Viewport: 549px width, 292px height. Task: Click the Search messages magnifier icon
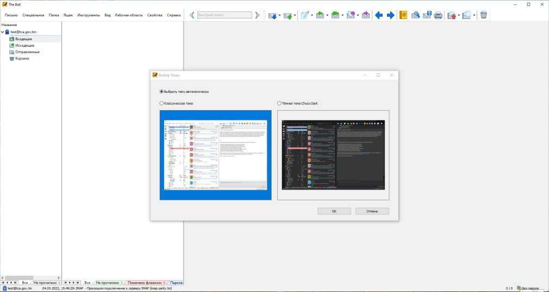(416, 15)
